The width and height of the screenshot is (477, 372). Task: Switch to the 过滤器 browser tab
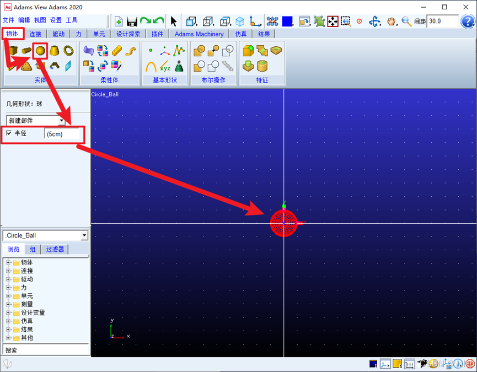[x=55, y=250]
